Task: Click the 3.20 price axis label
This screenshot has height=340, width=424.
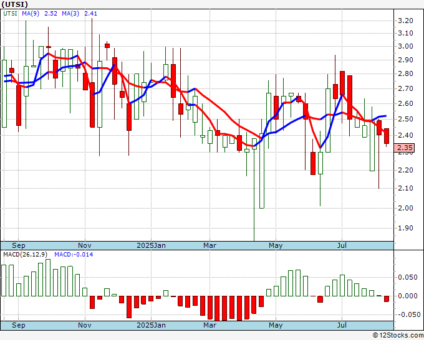Action: 406,21
